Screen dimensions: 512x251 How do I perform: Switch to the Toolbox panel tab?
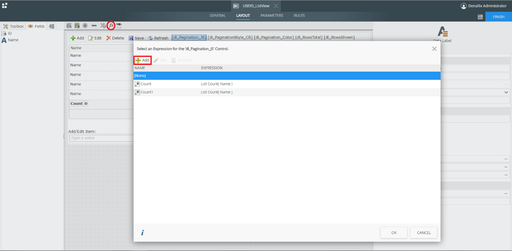coord(13,26)
